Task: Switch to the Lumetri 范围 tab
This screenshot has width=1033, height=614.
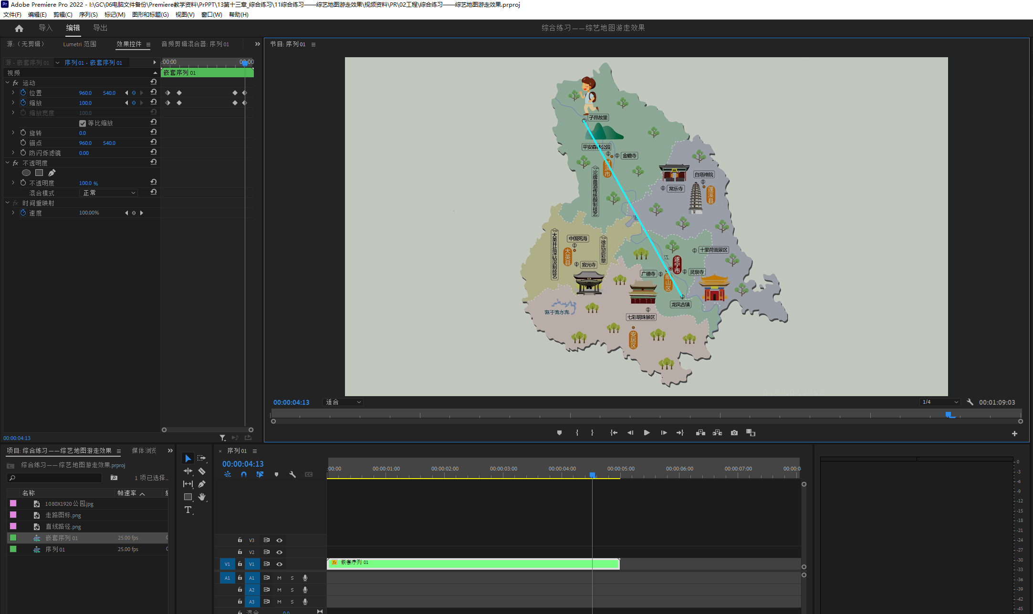Action: coord(80,44)
